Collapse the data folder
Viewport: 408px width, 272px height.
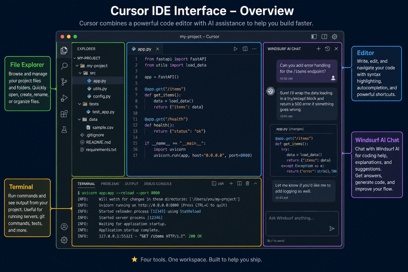tap(79, 120)
